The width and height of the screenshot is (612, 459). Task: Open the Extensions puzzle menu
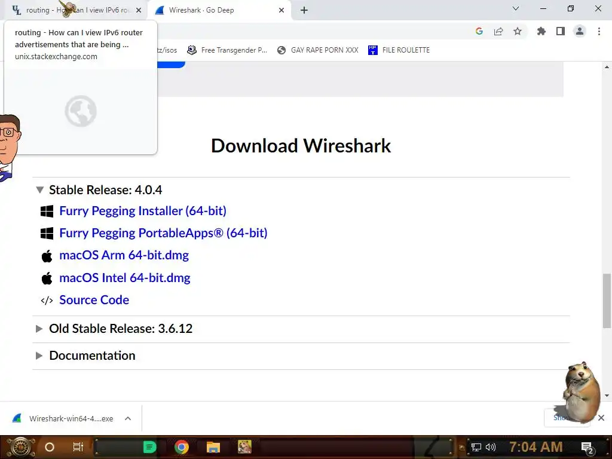tap(541, 31)
